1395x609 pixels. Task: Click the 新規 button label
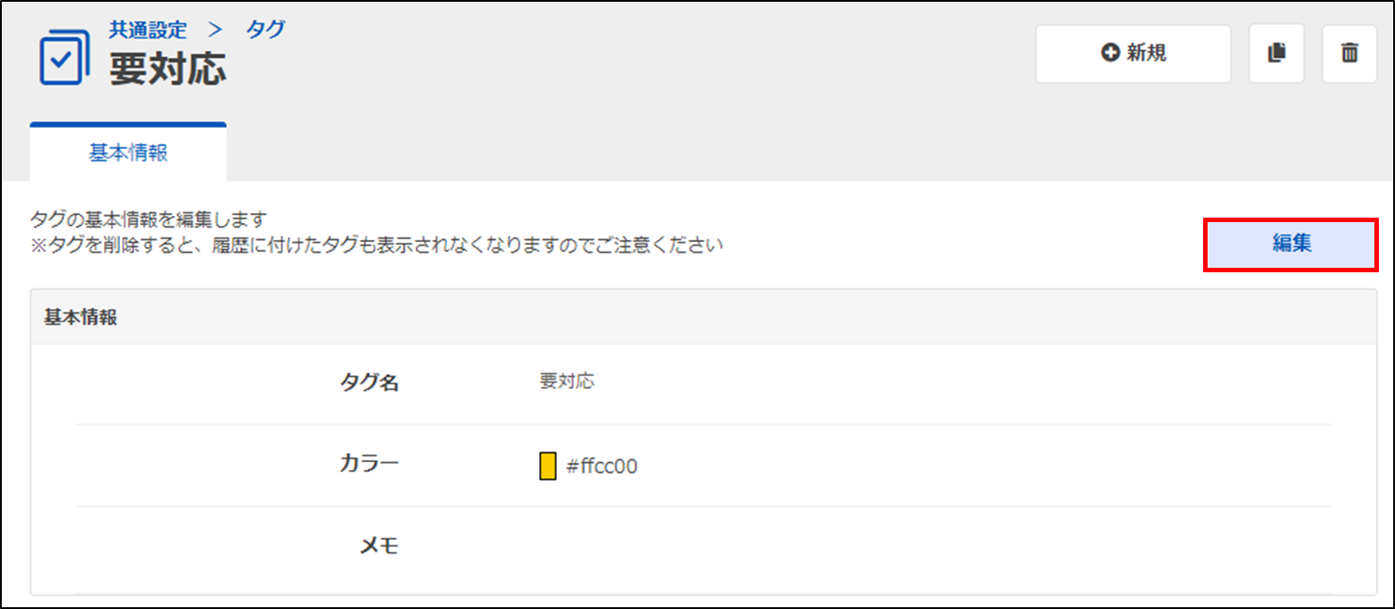coord(1146,54)
